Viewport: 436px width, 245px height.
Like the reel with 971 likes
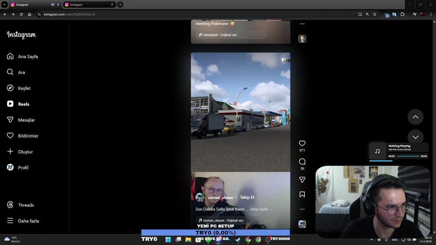tap(302, 144)
